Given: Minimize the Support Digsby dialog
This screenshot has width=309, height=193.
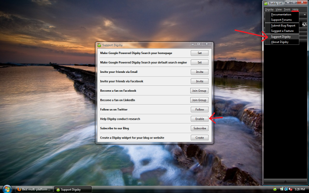Looking at the screenshot, I should click(193, 44).
